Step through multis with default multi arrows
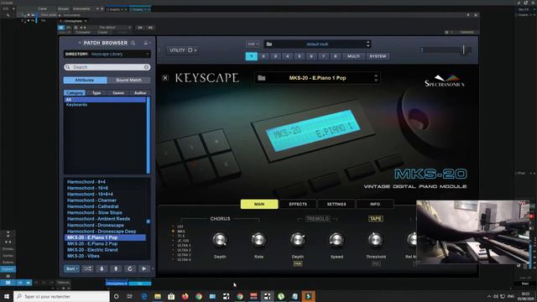 point(368,44)
